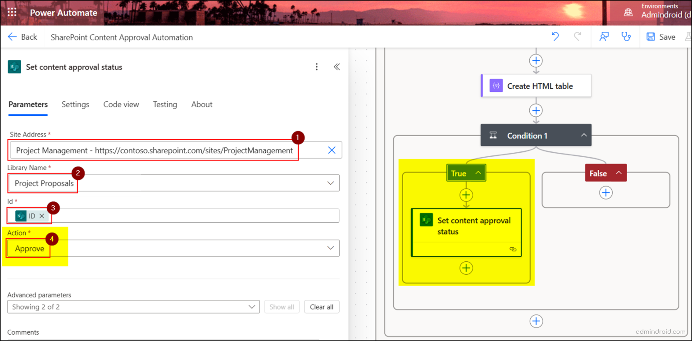Screen dimensions: 692x341
Task: Switch to the Code view tab
Action: 121,104
